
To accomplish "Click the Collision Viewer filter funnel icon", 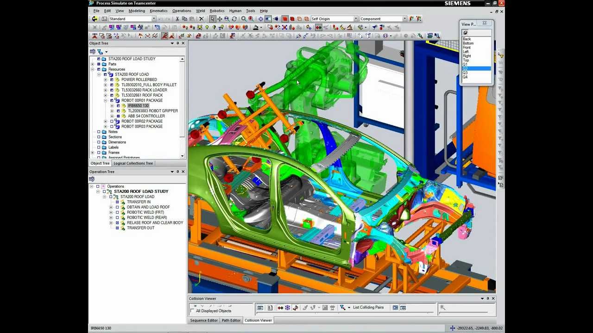I will [342, 308].
